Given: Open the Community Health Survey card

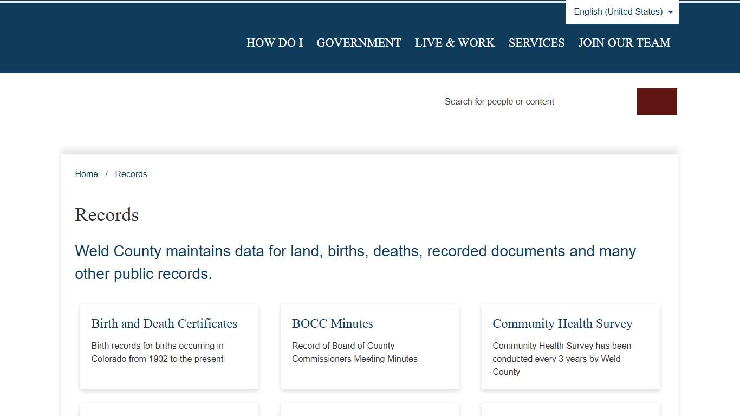Looking at the screenshot, I should click(x=570, y=347).
